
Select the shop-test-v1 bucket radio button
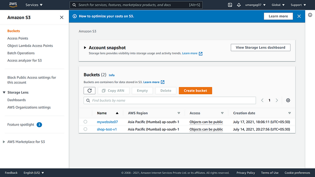85,129
